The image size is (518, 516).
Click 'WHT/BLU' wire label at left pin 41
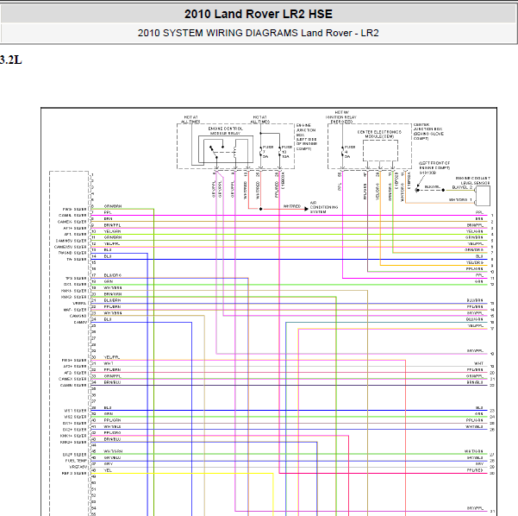click(112, 426)
